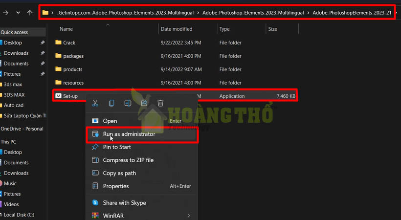Choose Pin to Start

point(117,147)
